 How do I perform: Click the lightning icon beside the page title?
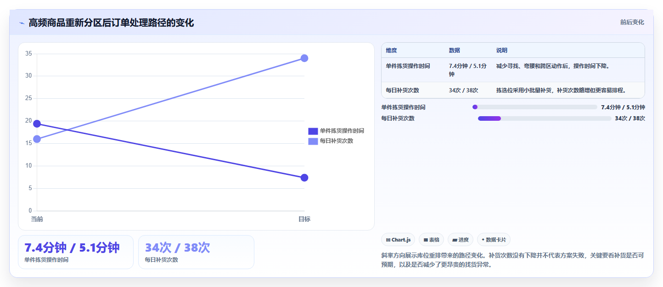coord(22,23)
